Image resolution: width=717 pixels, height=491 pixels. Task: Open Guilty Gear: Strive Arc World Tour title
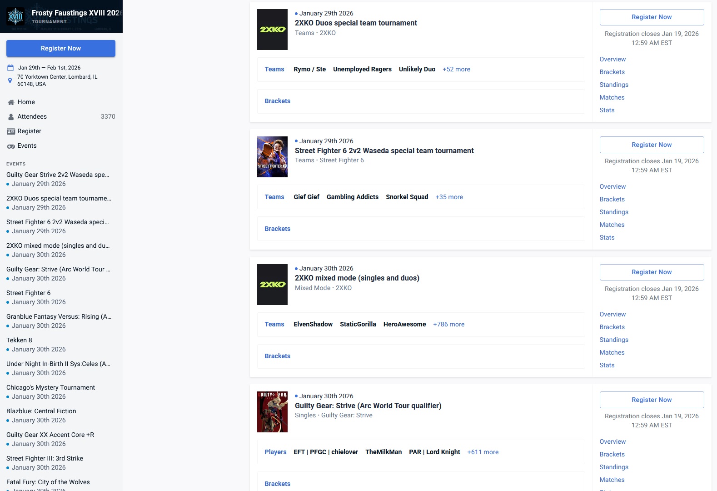click(368, 406)
